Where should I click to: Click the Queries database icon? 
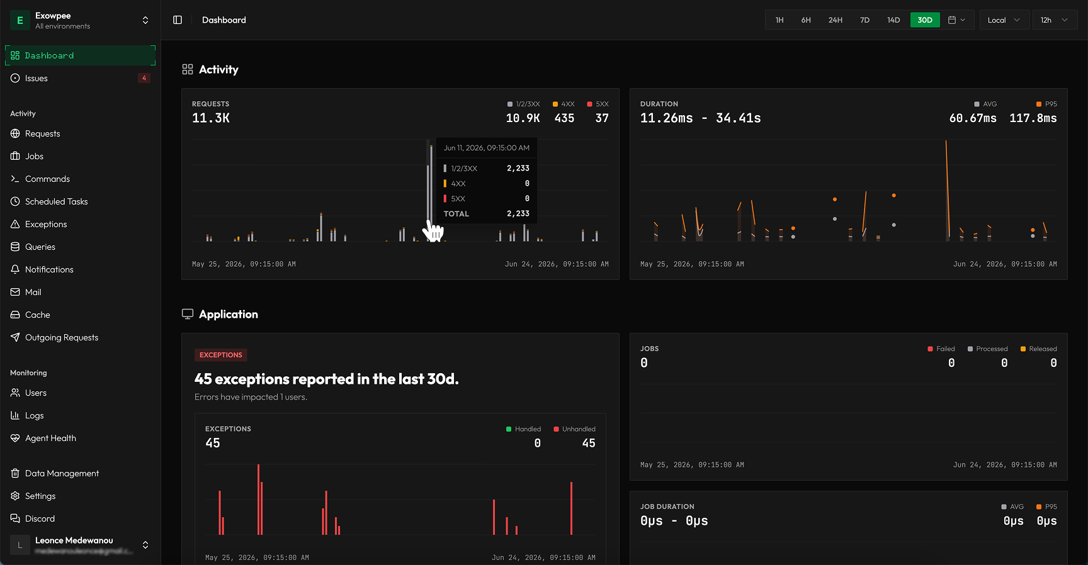click(x=15, y=247)
